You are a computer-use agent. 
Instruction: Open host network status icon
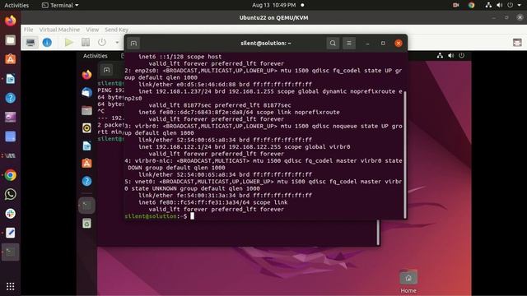488,5
